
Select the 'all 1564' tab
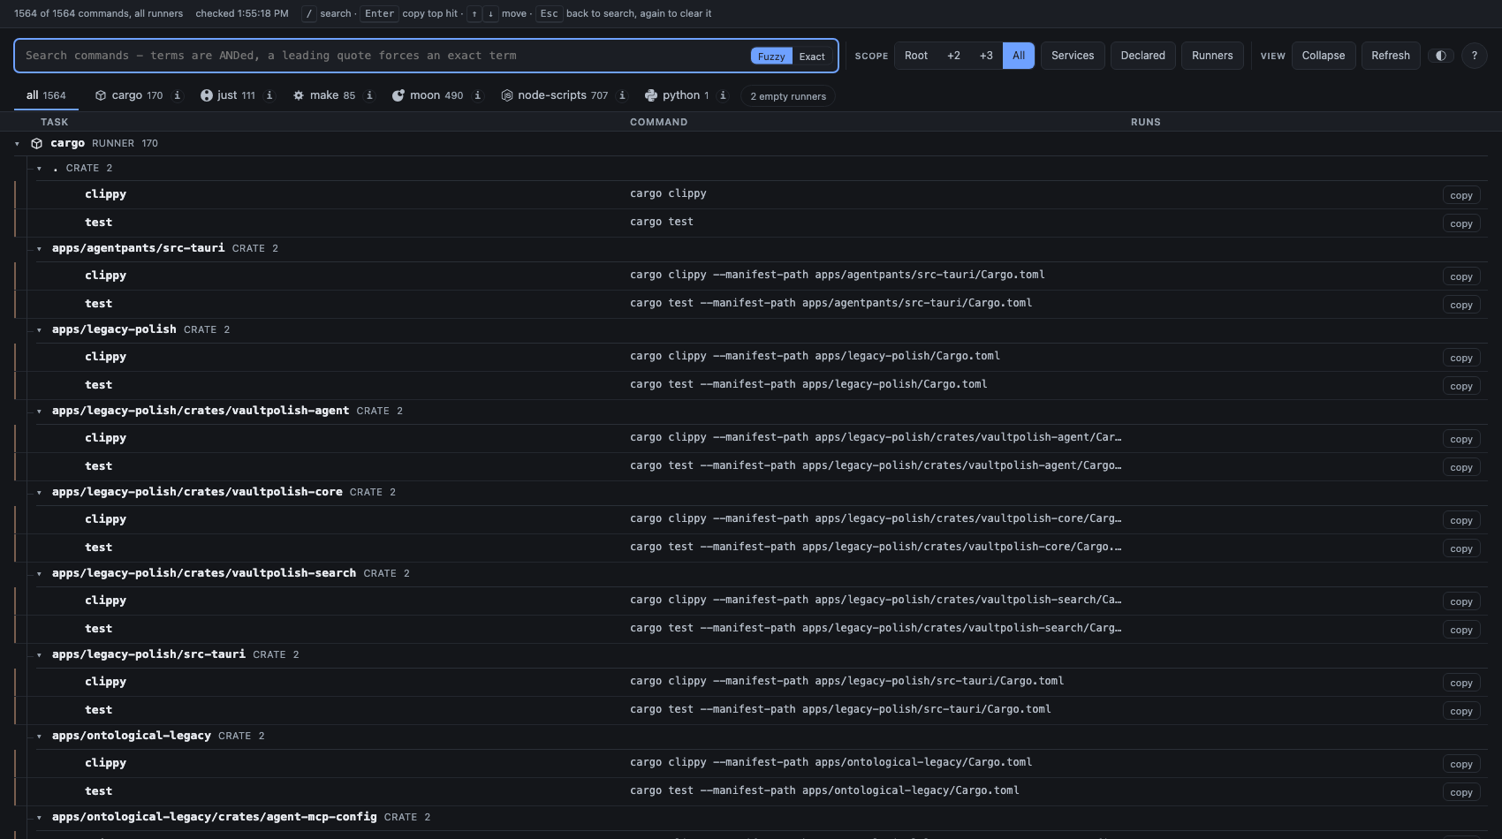pos(46,95)
